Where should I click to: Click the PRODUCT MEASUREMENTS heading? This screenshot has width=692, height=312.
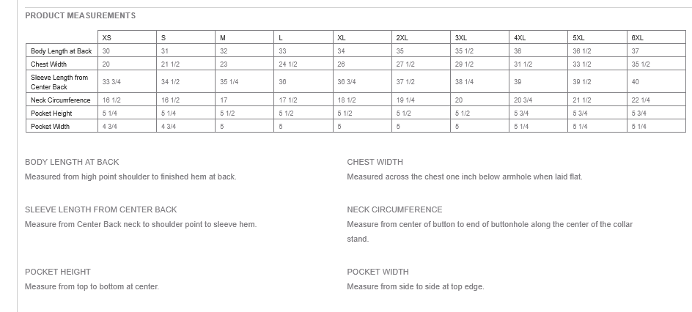tap(80, 15)
